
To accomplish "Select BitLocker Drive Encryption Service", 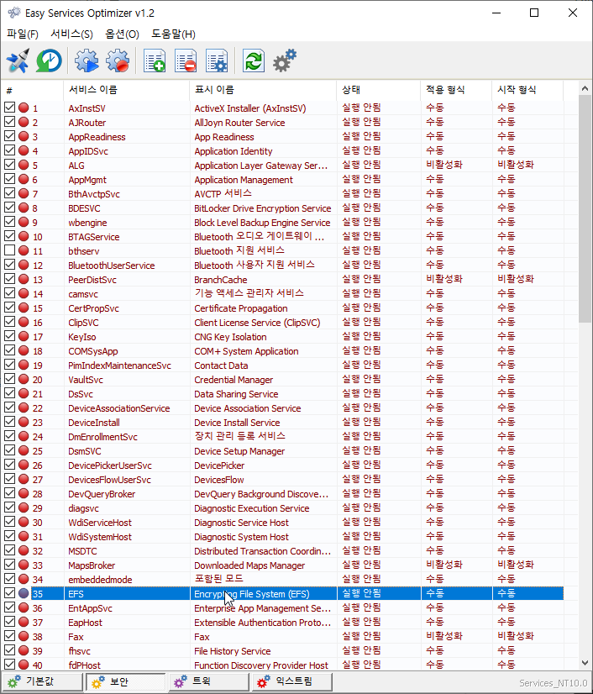I will tap(262, 208).
